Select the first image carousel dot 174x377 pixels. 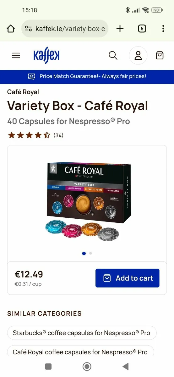[84, 253]
